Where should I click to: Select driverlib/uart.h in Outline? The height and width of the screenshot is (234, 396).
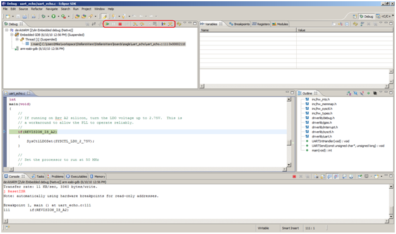[x=321, y=136]
